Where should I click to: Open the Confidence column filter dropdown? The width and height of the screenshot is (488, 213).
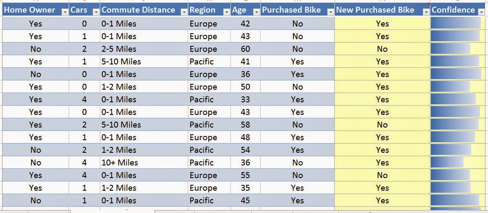click(482, 12)
